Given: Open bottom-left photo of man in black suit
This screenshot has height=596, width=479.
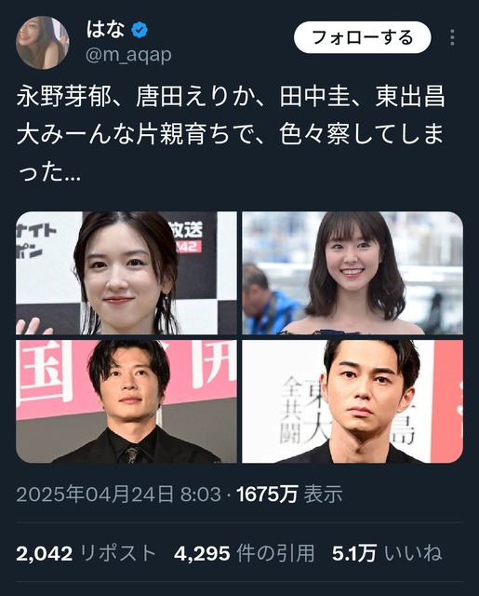Looking at the screenshot, I should coord(126,401).
